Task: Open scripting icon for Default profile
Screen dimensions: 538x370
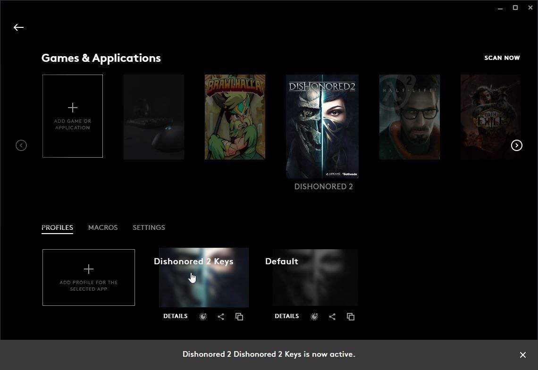Action: click(x=314, y=317)
